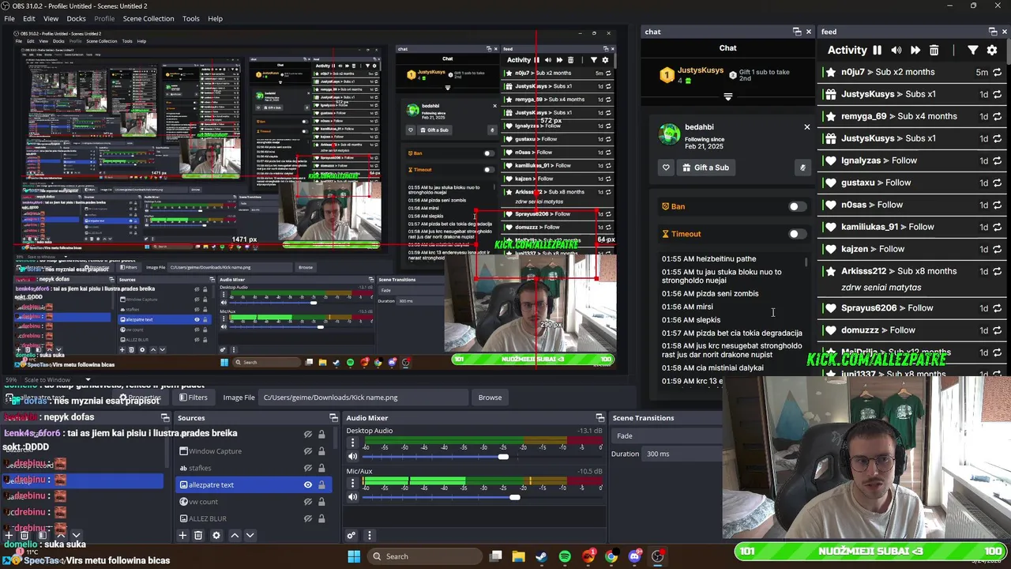Image resolution: width=1011 pixels, height=569 pixels.
Task: Open Desktop Audio three-dot options
Action: [353, 443]
